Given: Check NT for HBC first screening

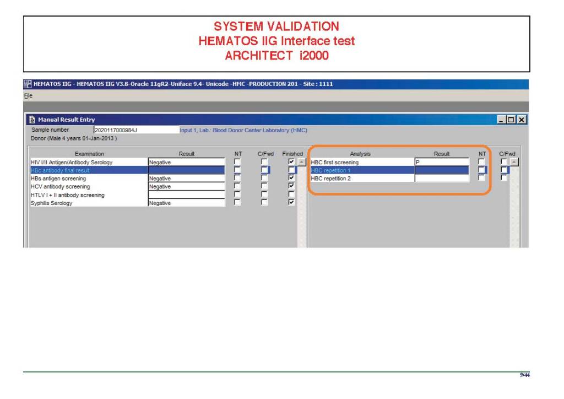Looking at the screenshot, I should click(x=481, y=162).
